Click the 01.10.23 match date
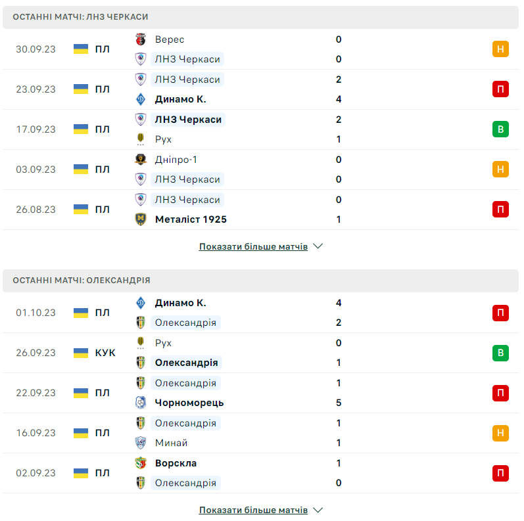This screenshot has width=524, height=521. 36,313
